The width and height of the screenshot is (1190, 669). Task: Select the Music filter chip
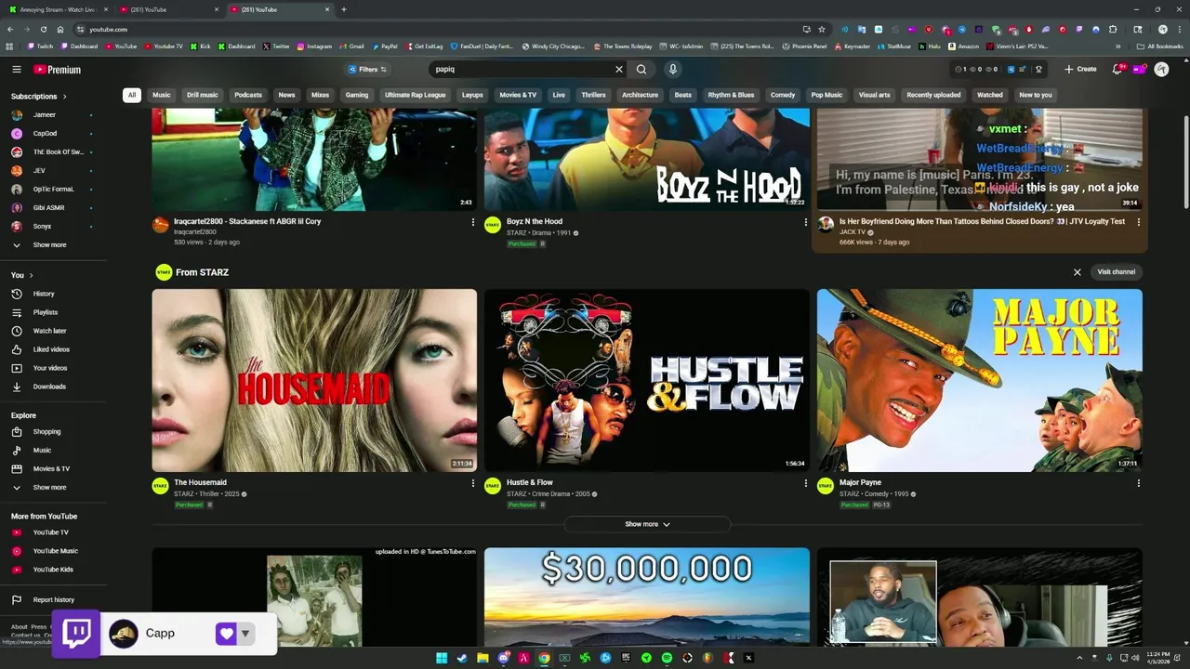pos(162,95)
